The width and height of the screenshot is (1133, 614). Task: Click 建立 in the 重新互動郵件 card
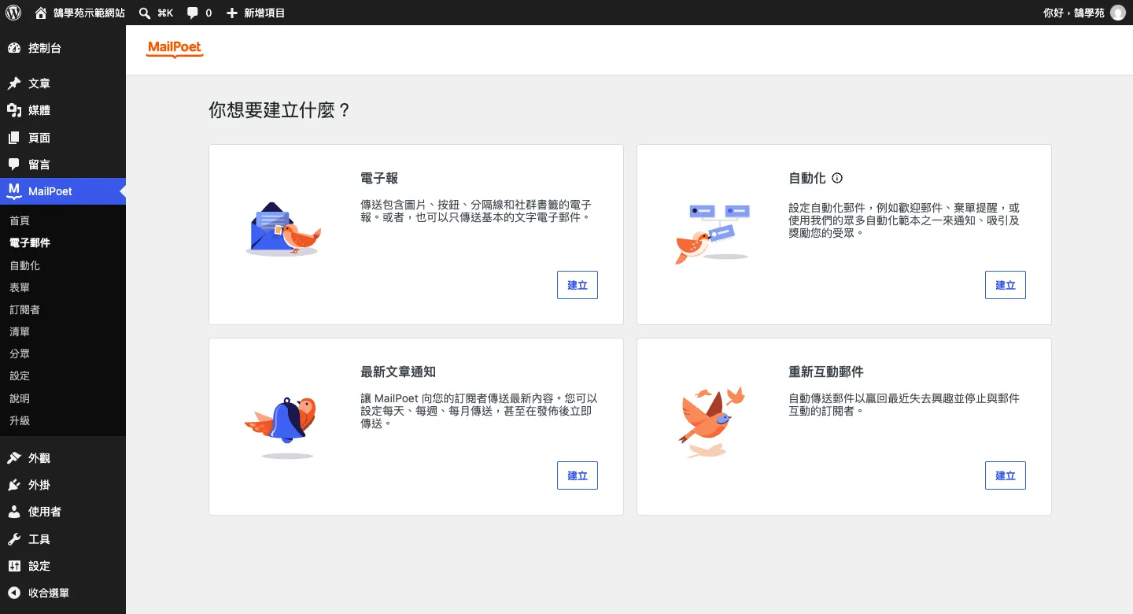[1006, 475]
